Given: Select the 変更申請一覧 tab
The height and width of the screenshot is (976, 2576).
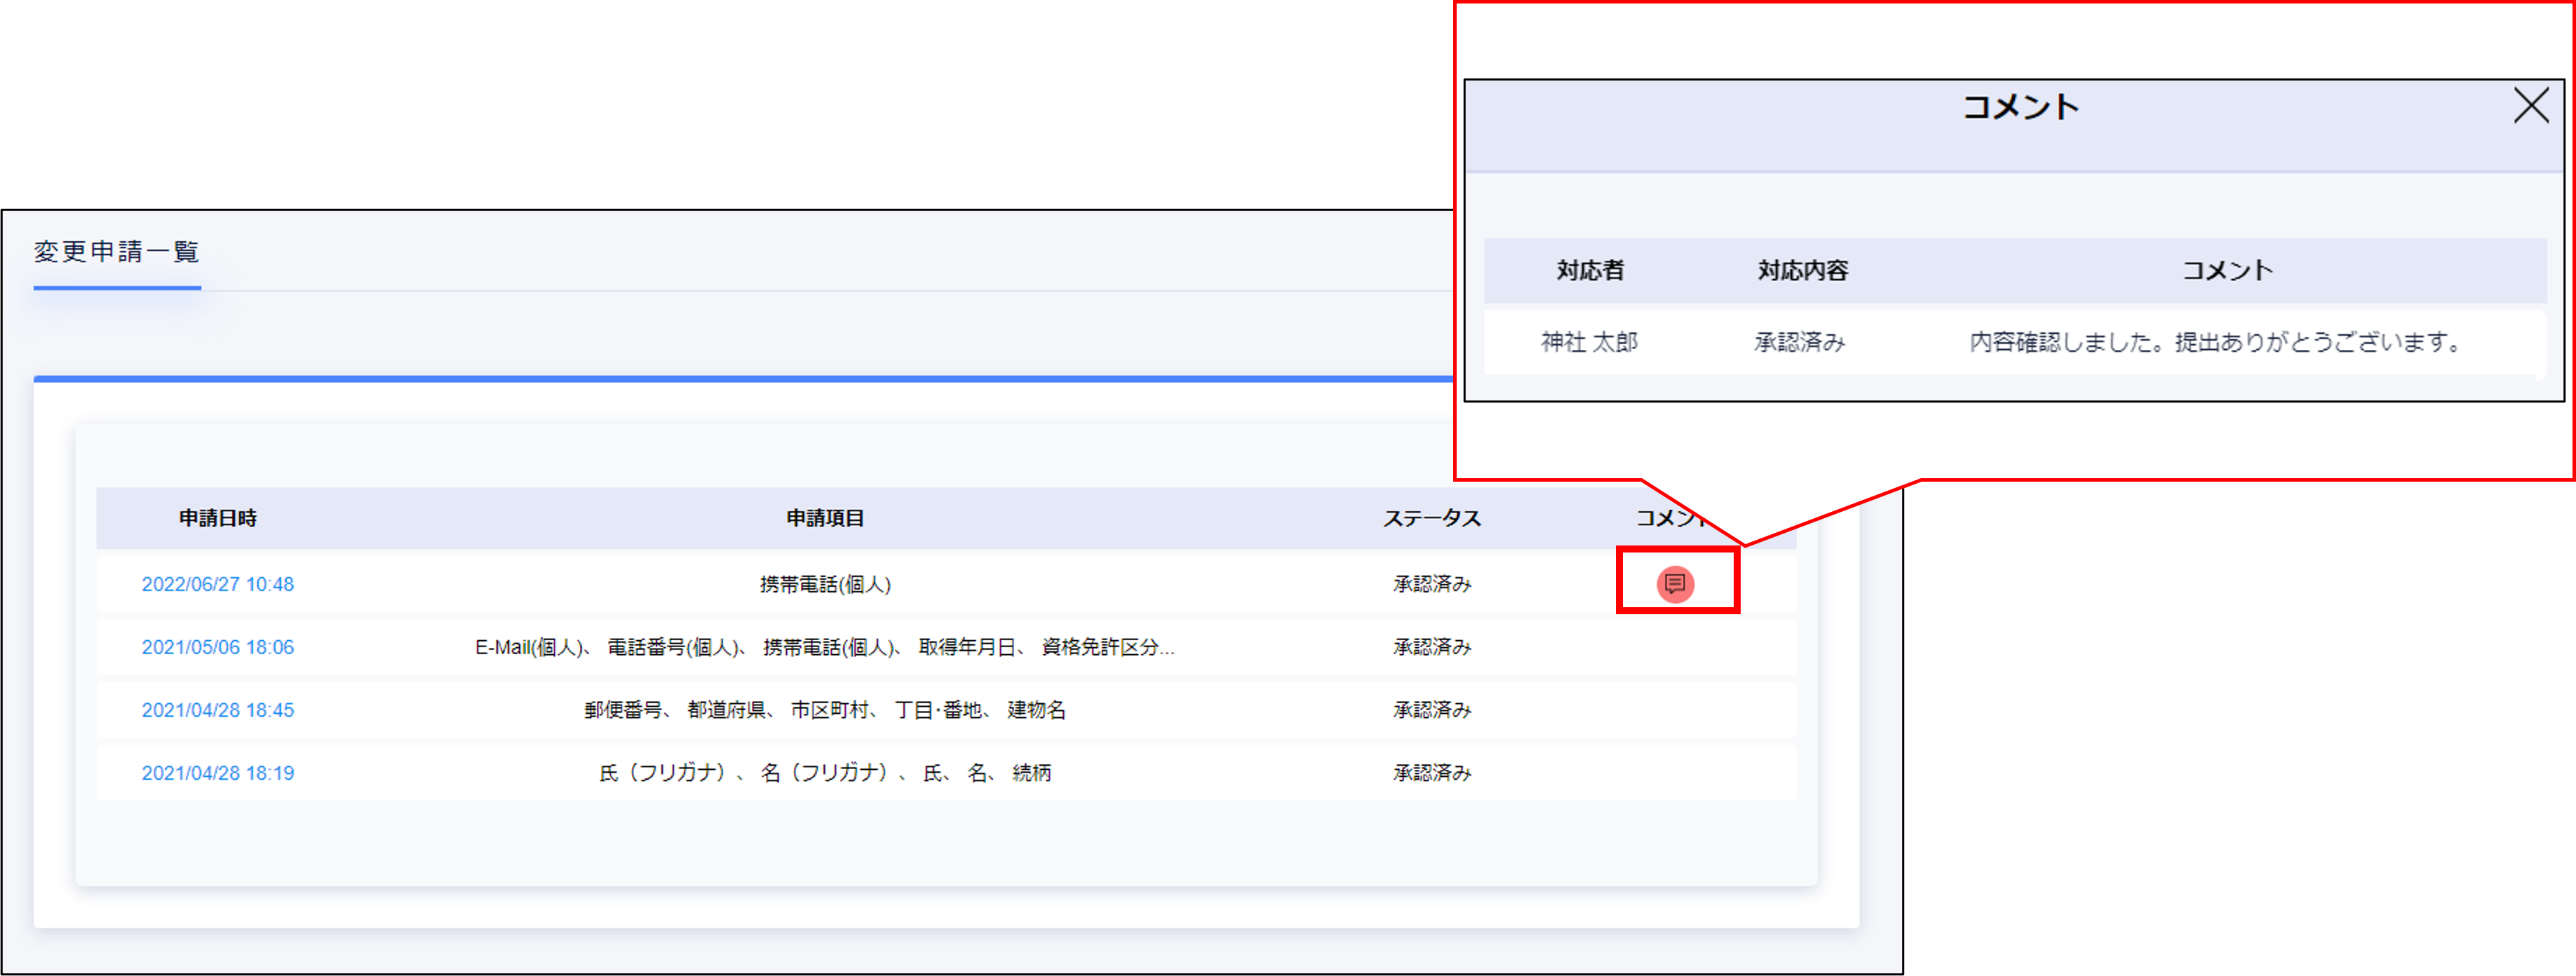Looking at the screenshot, I should tap(117, 252).
